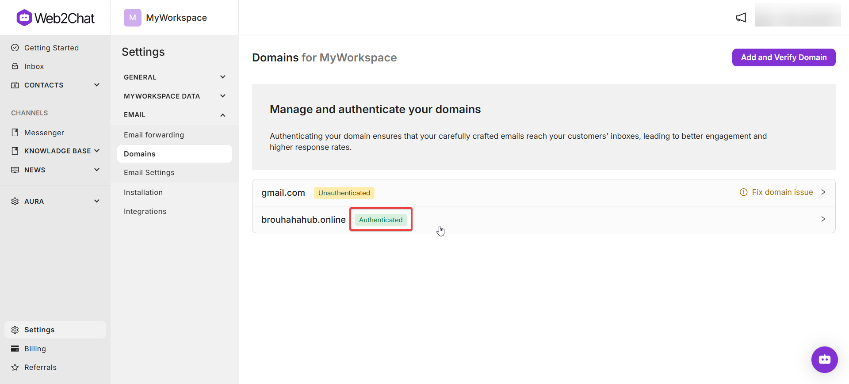
Task: Open Messenger channel
Action: pos(44,133)
